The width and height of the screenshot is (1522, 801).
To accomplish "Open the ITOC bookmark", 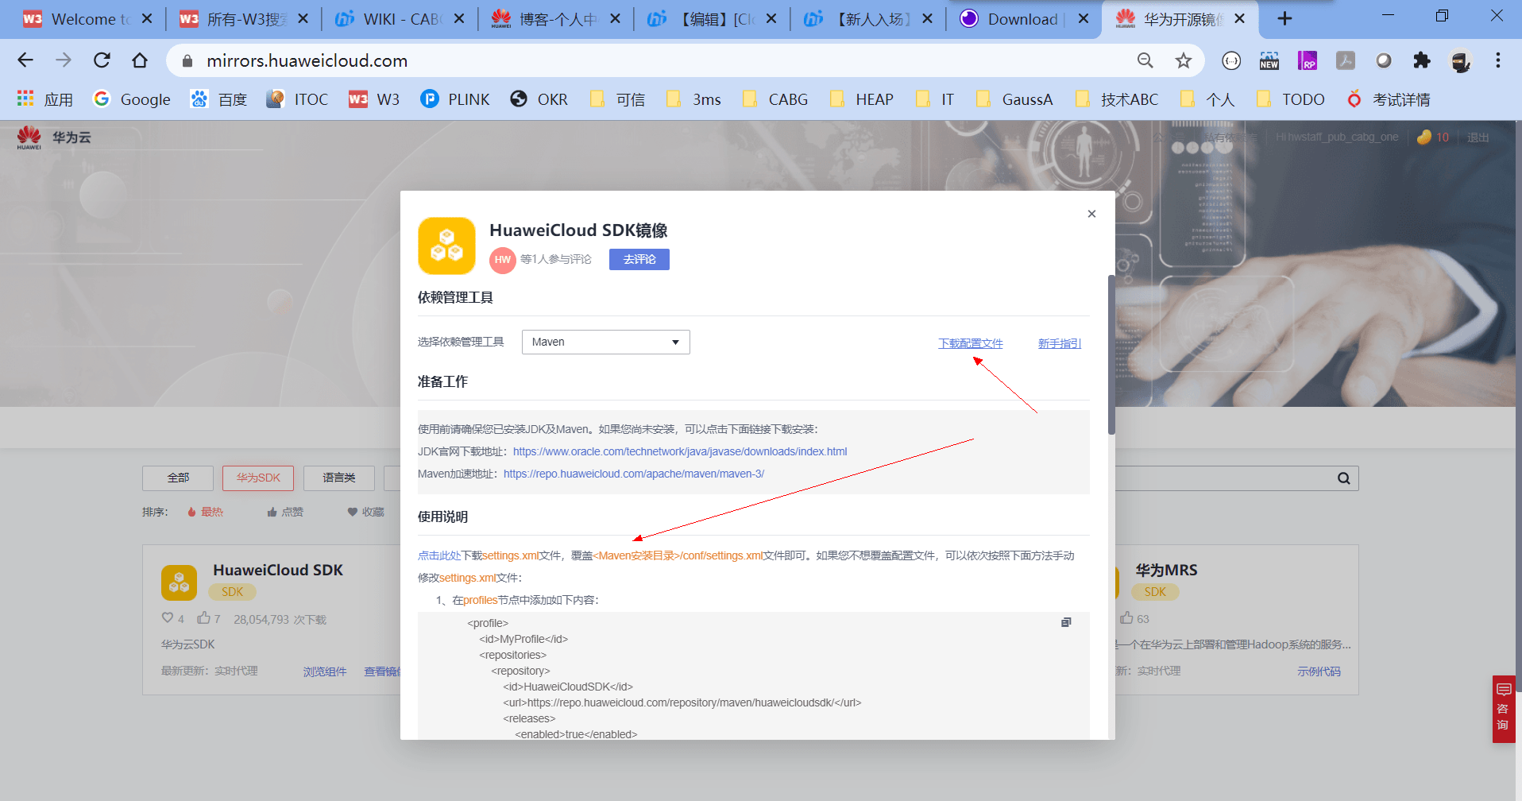I will pyautogui.click(x=297, y=99).
